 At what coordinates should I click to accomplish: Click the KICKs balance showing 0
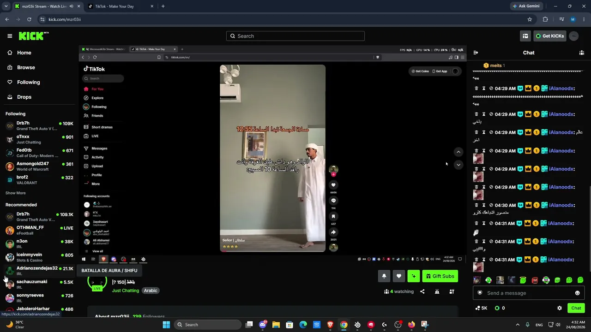point(500,308)
